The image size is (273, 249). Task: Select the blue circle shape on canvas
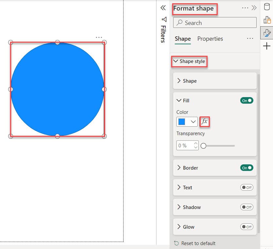click(x=57, y=89)
